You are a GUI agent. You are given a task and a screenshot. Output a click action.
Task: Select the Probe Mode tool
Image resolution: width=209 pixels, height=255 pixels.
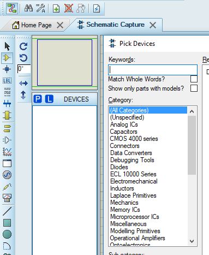tap(7, 187)
